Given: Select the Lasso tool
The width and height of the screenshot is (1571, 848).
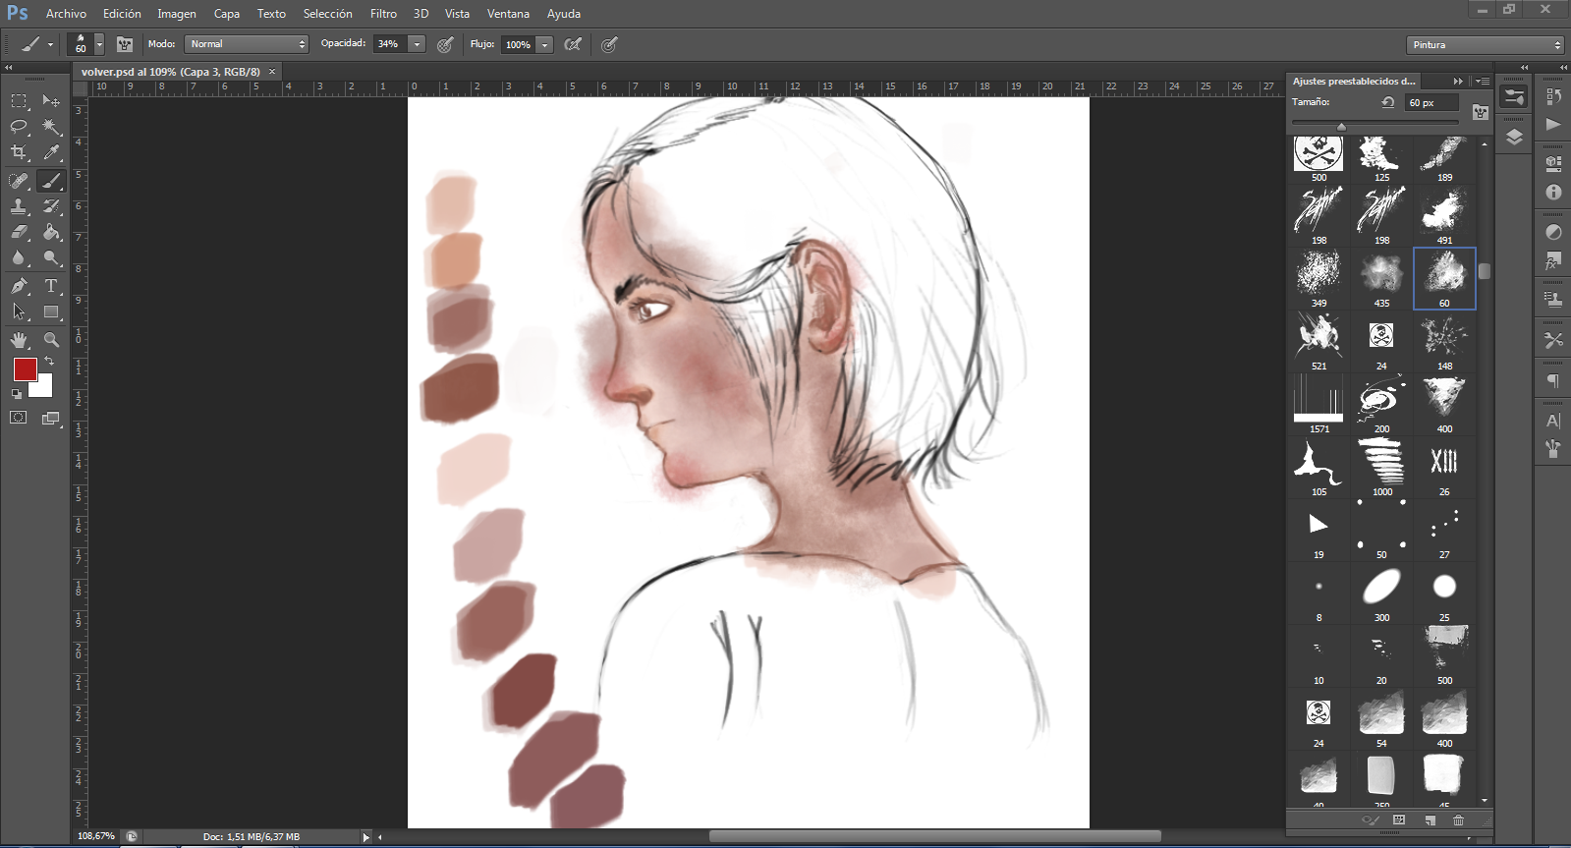Looking at the screenshot, I should point(19,127).
